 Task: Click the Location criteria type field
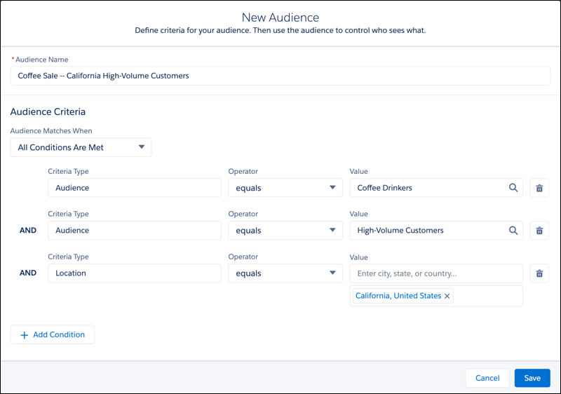(135, 273)
